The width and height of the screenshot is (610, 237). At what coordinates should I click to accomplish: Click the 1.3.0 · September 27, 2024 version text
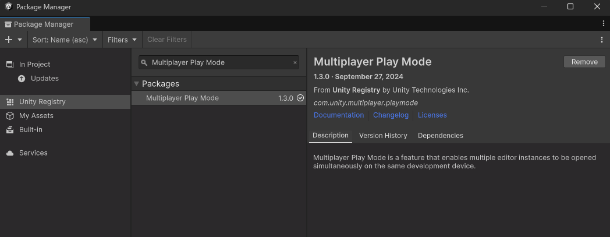click(x=359, y=76)
